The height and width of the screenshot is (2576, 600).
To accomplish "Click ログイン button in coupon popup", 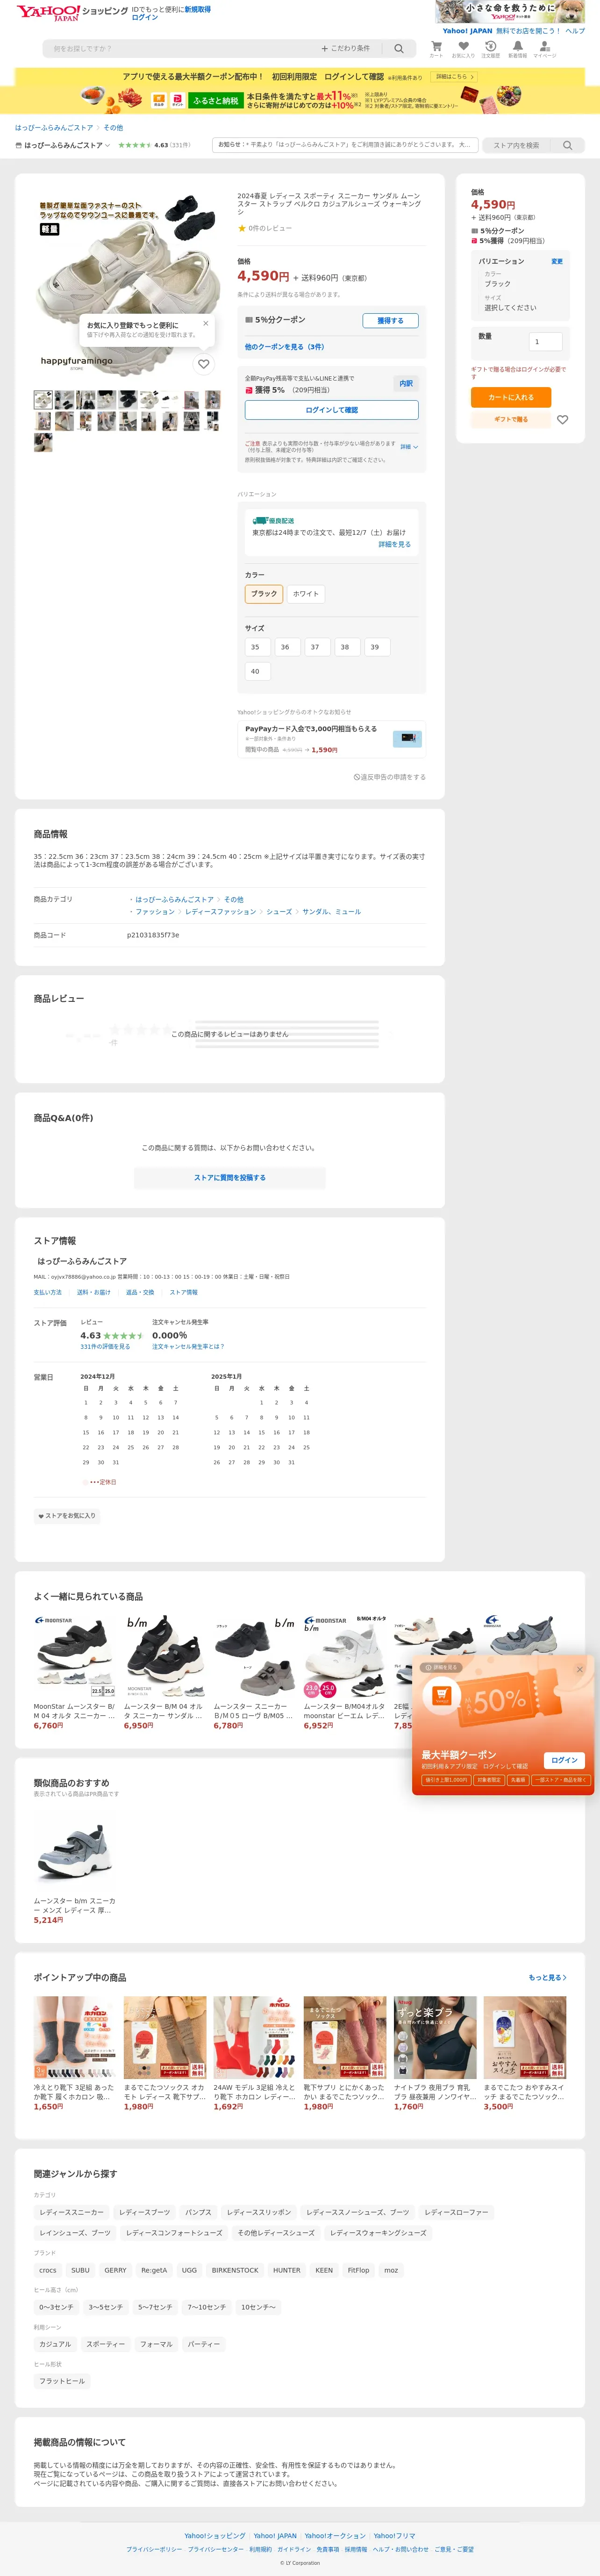I will (564, 1760).
